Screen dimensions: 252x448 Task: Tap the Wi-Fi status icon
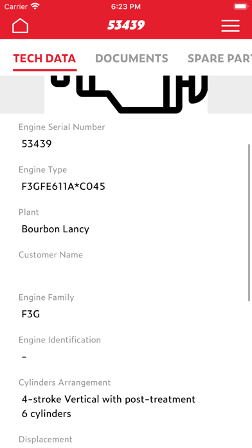[35, 6]
